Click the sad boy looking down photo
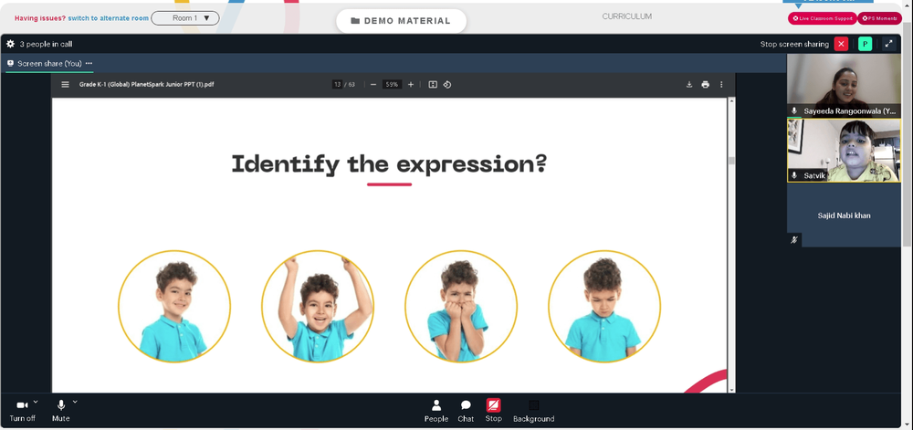Viewport: 913px width, 430px height. 604,307
